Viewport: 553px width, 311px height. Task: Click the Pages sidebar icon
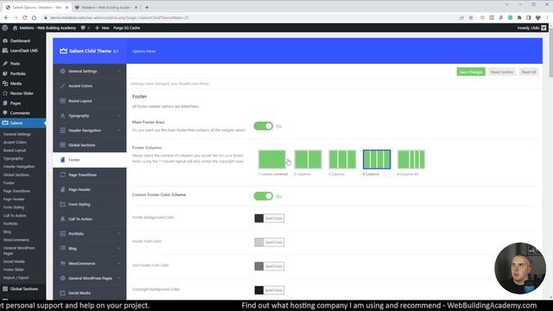(x=5, y=104)
